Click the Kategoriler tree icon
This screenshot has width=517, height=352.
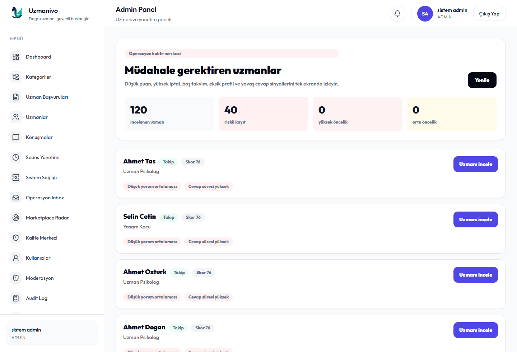pos(16,77)
